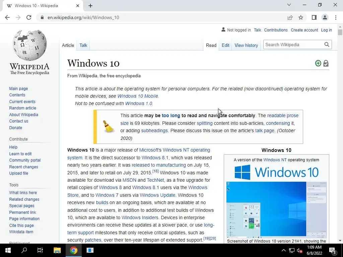Screen dimensions: 343x257
Task: Click About Wikipedia in sidebar
Action: pos(24,115)
